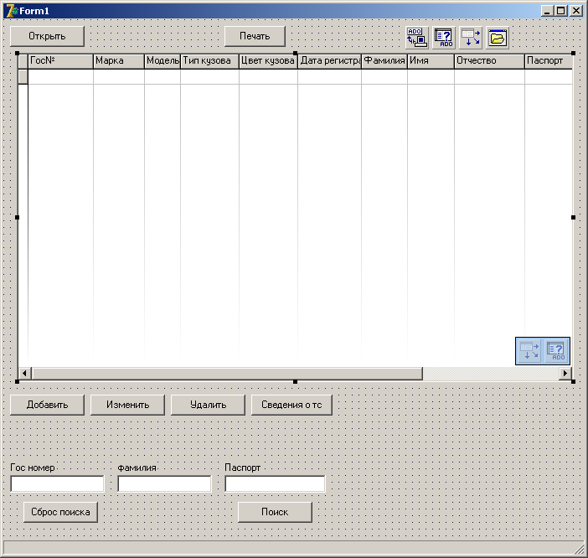Select the Марка column header
The height and width of the screenshot is (558, 588).
[x=119, y=61]
